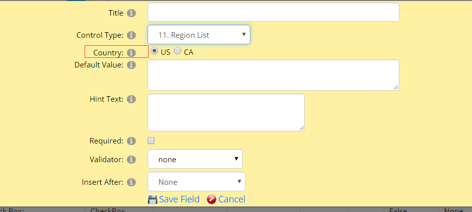Click the Country info icon
The width and height of the screenshot is (472, 212).
click(131, 53)
